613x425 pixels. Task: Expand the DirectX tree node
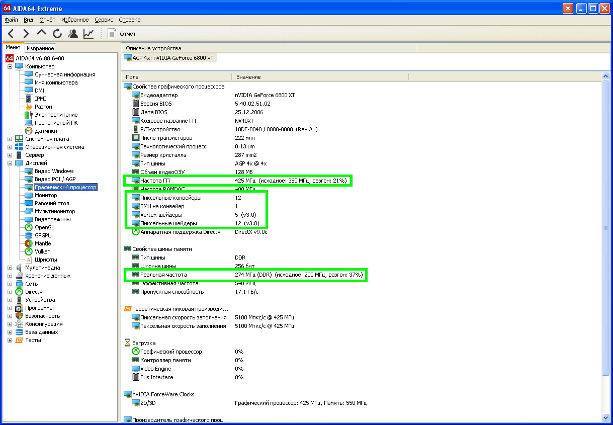point(10,292)
